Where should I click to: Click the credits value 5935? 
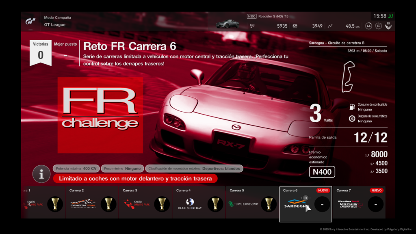click(x=282, y=26)
